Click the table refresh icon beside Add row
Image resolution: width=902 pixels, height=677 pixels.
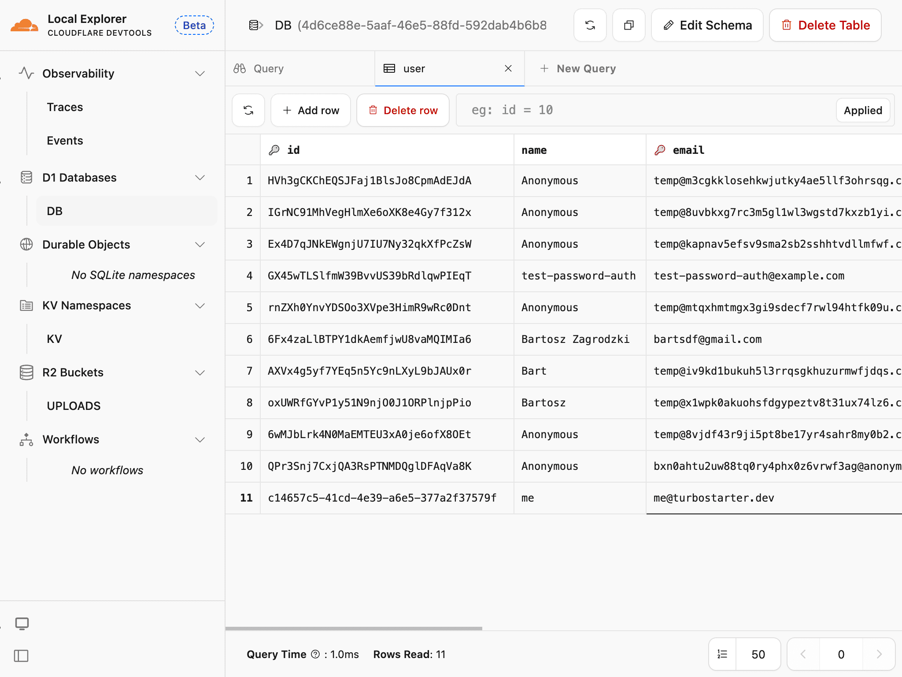tap(248, 110)
